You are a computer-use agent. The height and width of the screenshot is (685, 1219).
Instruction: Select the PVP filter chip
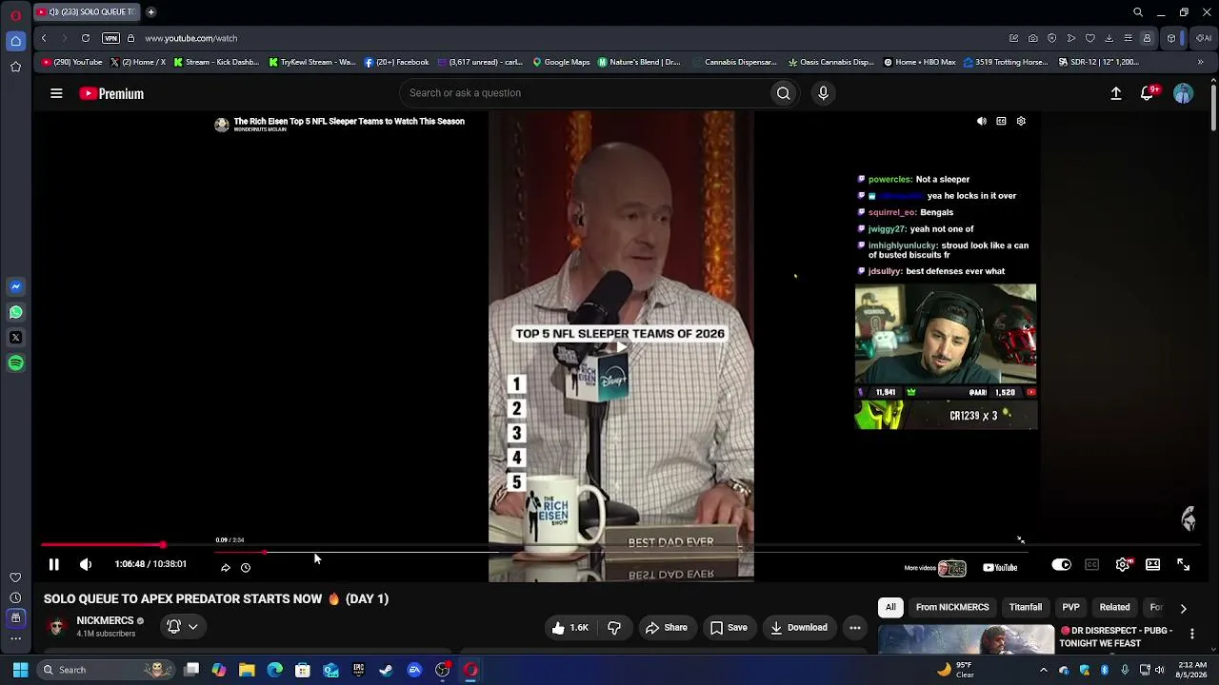pos(1070,607)
